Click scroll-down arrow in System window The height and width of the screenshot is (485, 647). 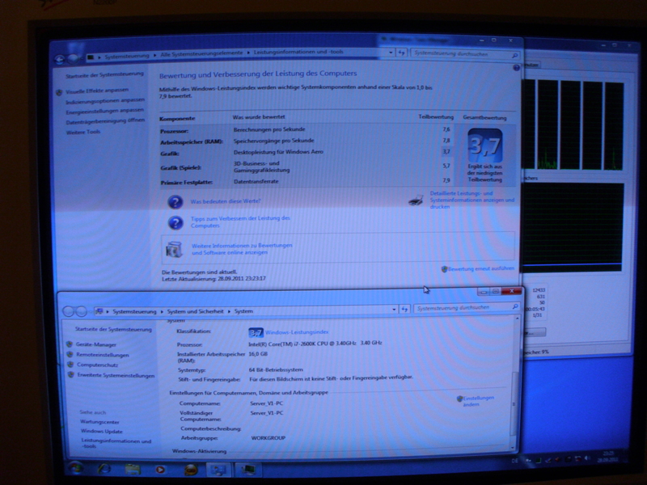point(513,448)
